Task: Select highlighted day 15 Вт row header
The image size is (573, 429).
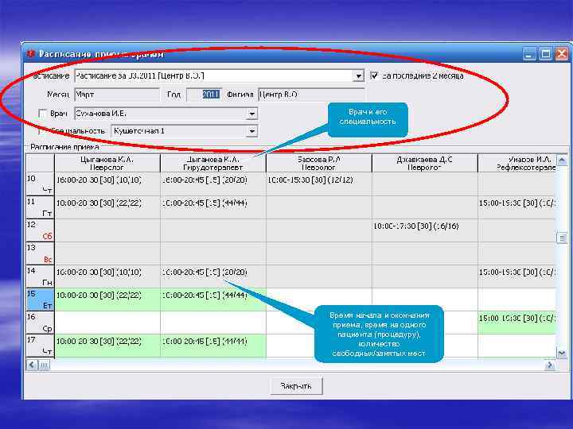Action: (x=41, y=300)
